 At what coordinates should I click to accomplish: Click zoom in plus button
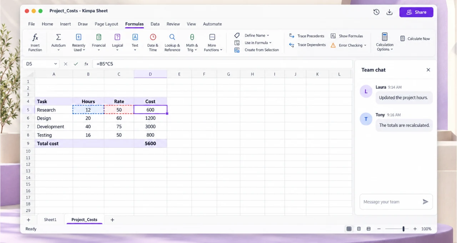click(x=415, y=229)
